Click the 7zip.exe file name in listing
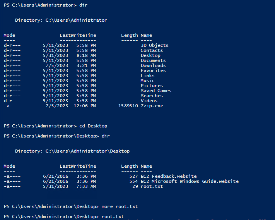Image resolution: width=275 pixels, height=220 pixels. click(x=152, y=106)
